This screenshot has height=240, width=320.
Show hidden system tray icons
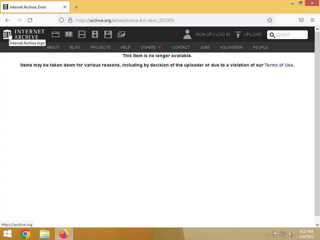(x=268, y=234)
